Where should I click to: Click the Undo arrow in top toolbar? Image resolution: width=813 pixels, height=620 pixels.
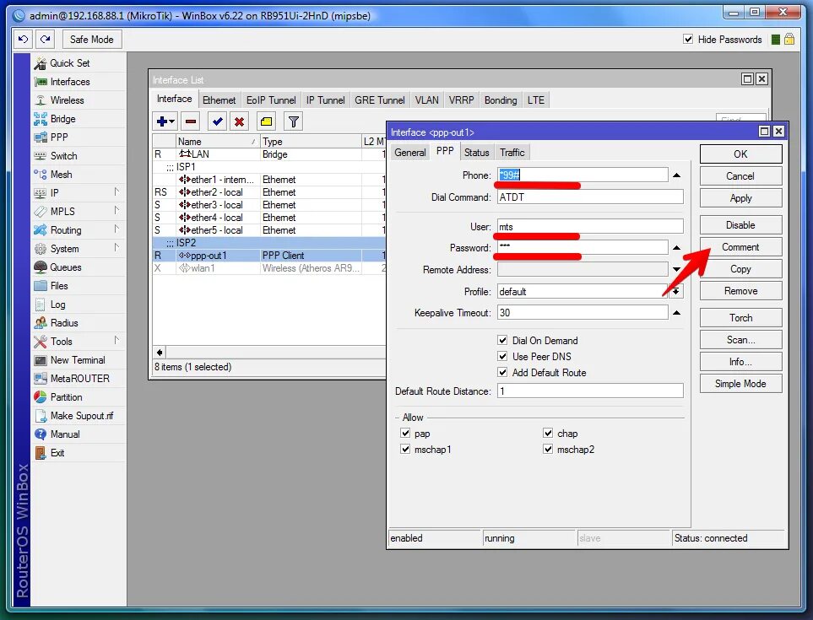point(24,40)
